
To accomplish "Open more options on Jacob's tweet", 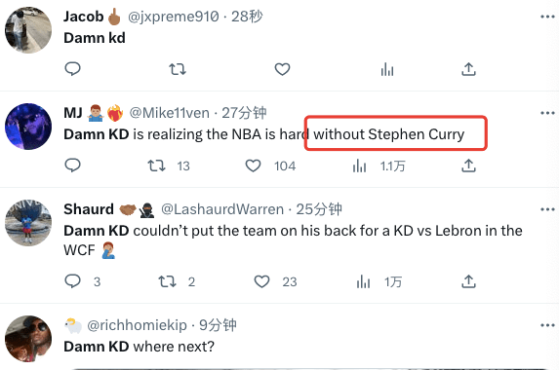I will click(547, 17).
